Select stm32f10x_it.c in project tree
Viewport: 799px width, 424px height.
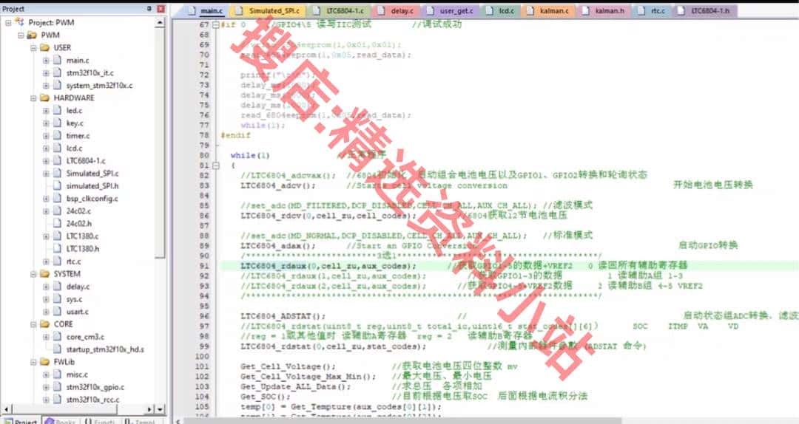point(90,73)
